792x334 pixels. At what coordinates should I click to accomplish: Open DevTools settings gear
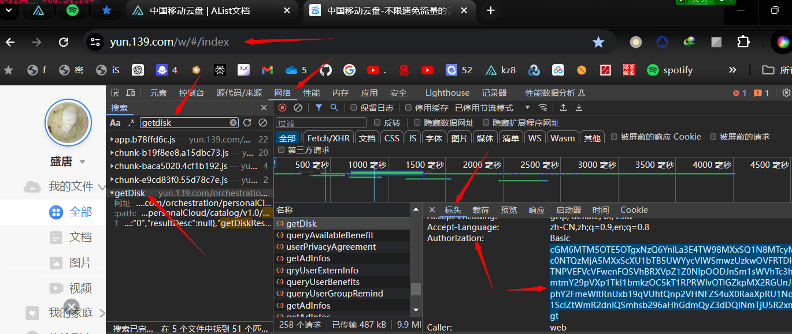click(x=786, y=93)
